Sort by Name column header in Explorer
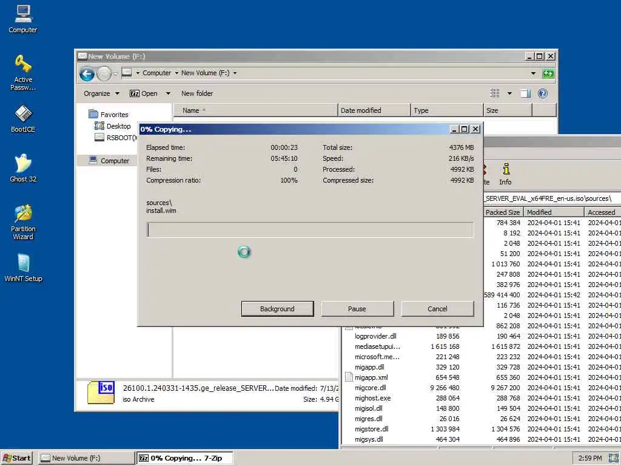The width and height of the screenshot is (621, 466). [x=255, y=110]
